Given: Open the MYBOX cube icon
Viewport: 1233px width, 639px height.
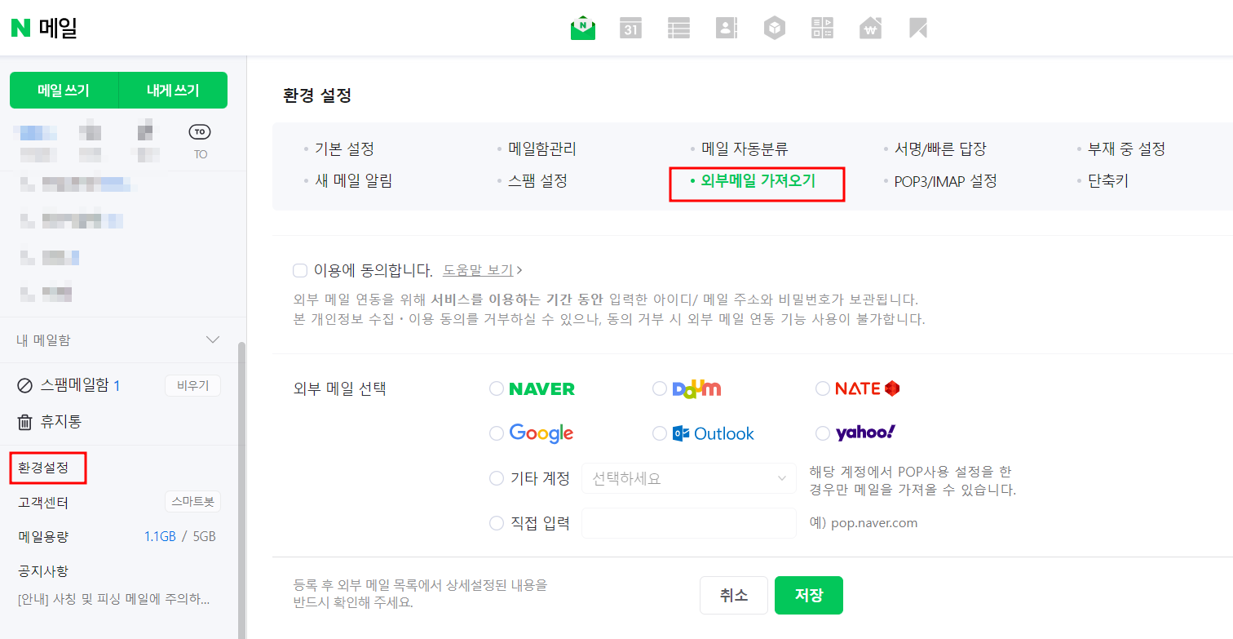Looking at the screenshot, I should coord(774,29).
